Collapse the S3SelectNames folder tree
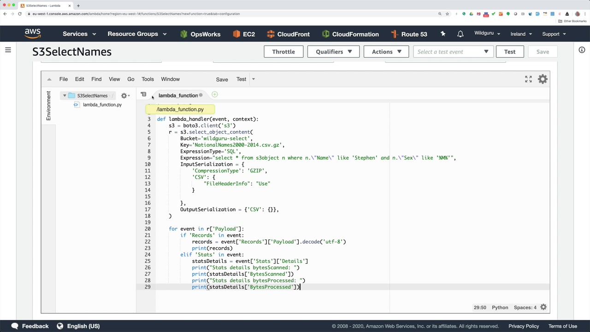 tap(65, 96)
